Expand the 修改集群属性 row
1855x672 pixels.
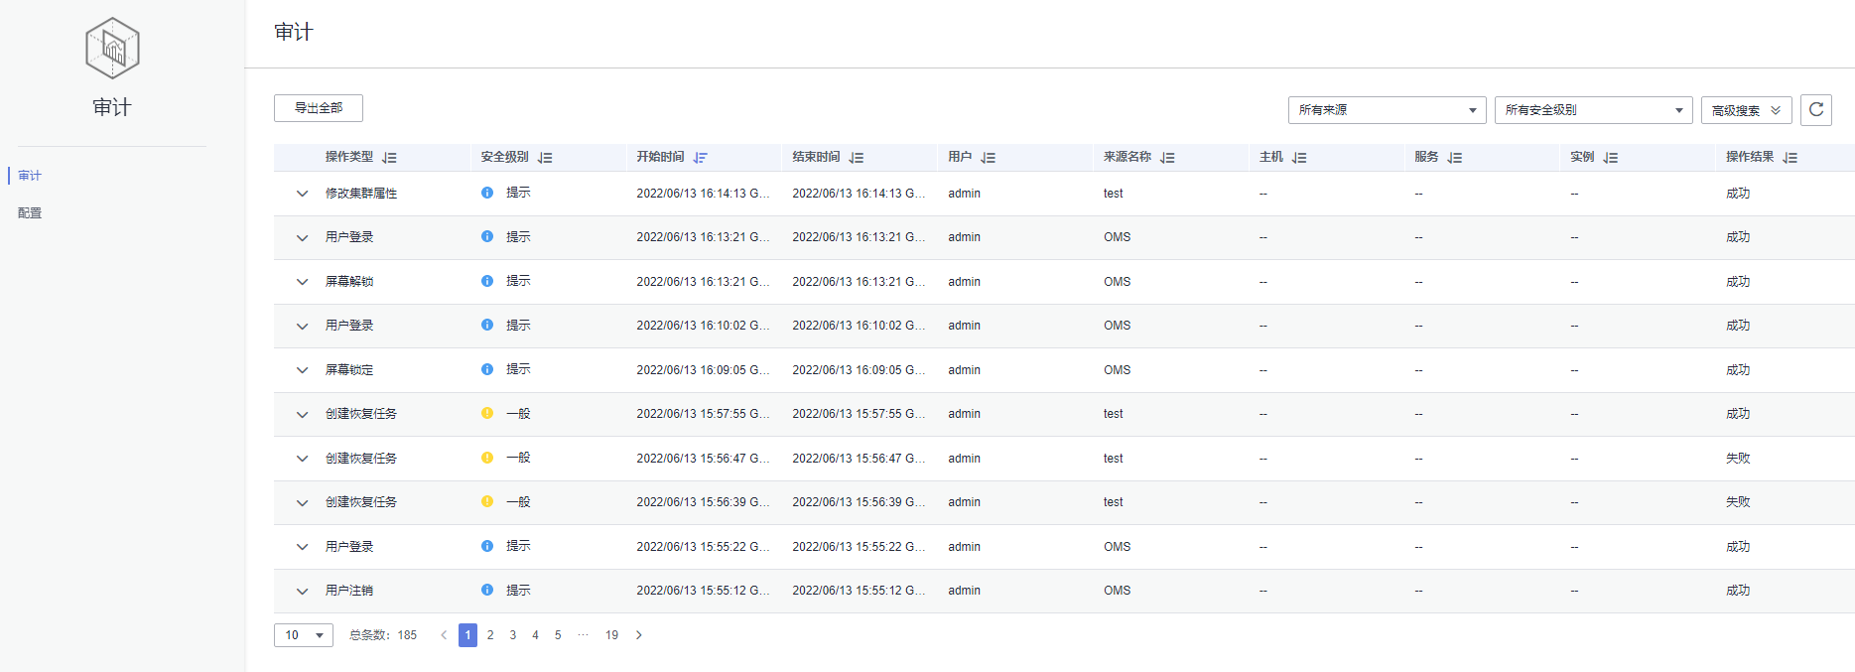(302, 194)
